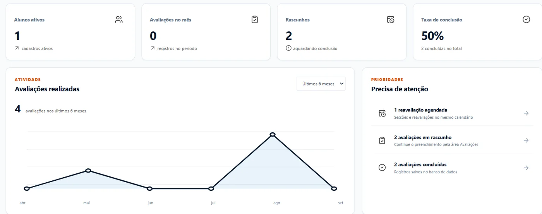Open the Últimos 6 meses period dropdown

(321, 84)
